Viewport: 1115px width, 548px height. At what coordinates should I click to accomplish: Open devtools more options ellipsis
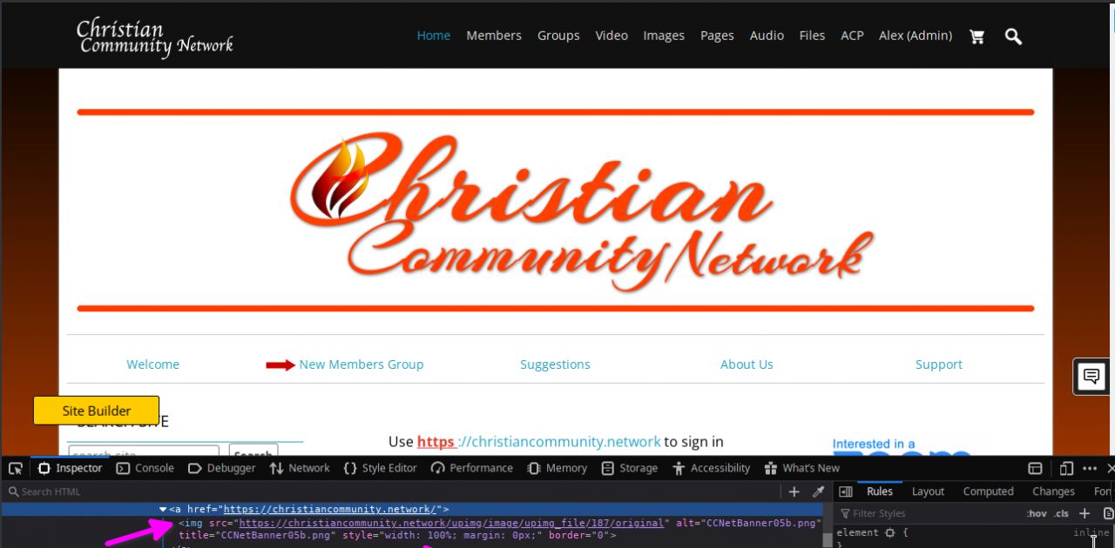click(x=1091, y=468)
